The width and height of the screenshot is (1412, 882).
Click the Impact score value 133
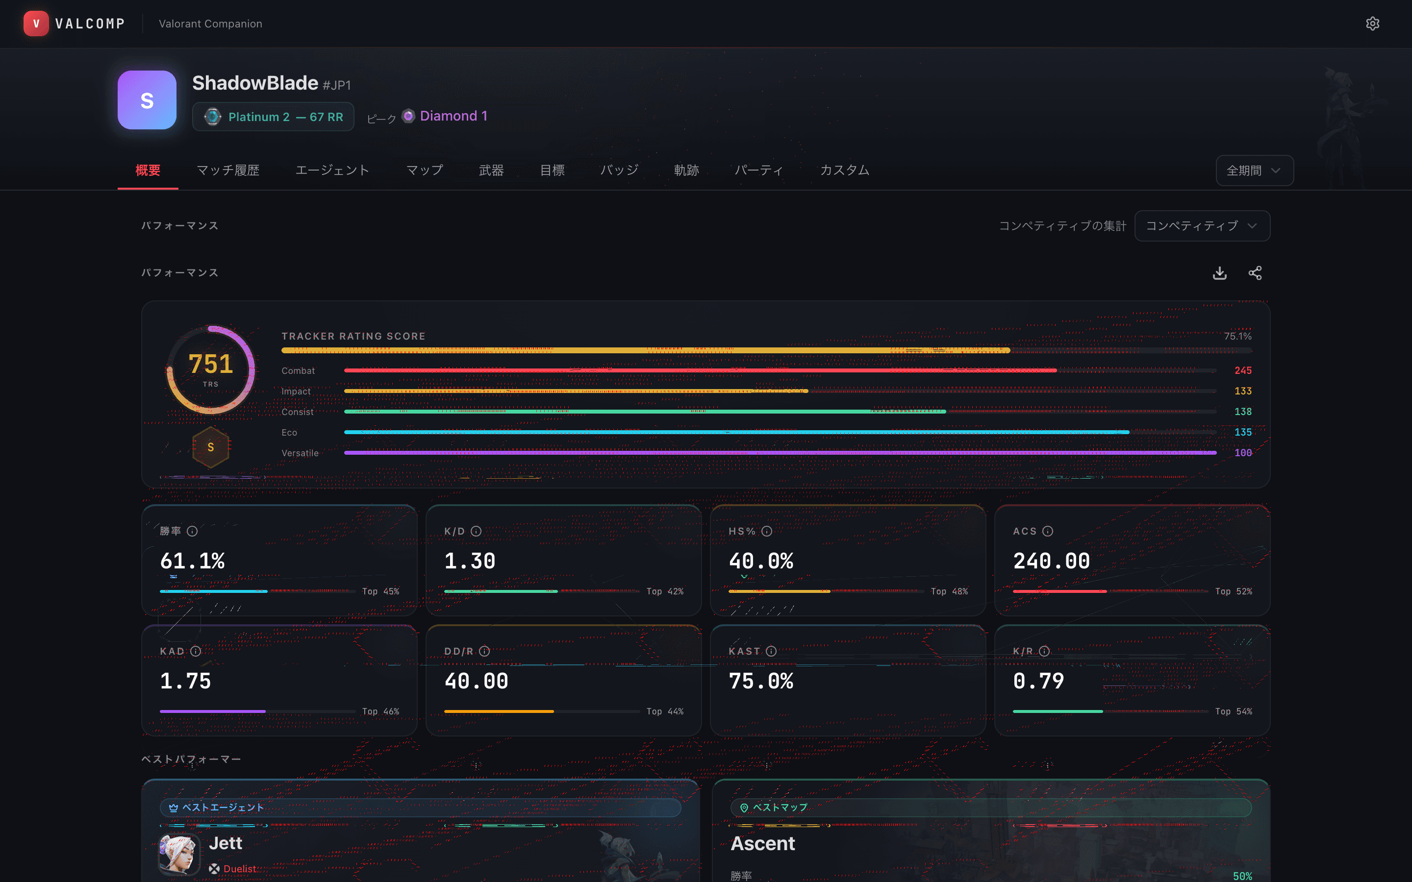click(1243, 391)
